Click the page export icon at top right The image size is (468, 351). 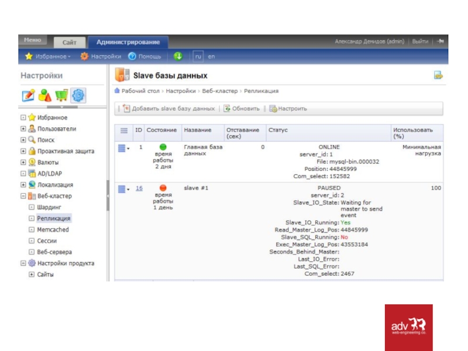pos(438,75)
